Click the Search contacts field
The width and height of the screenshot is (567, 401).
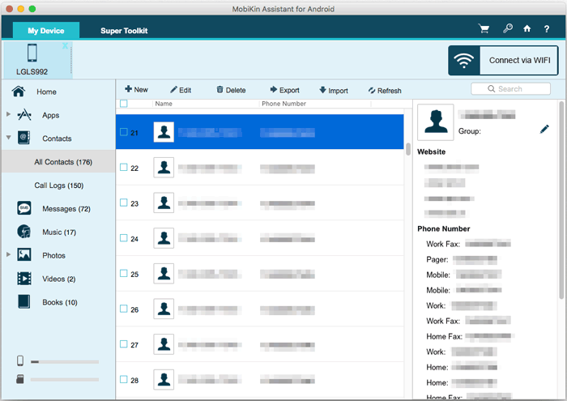(510, 88)
